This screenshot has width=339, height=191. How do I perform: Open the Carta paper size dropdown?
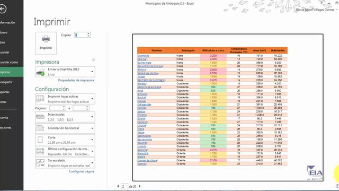click(65, 140)
